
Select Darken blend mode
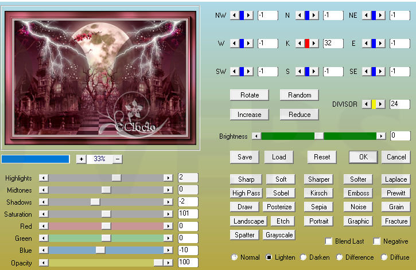click(303, 257)
